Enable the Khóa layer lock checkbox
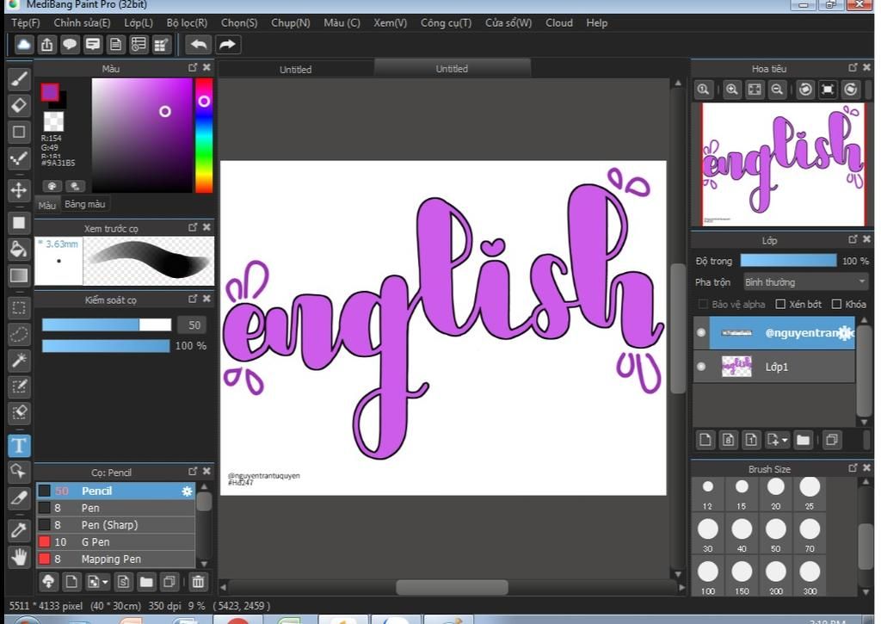881x624 pixels. coord(836,304)
